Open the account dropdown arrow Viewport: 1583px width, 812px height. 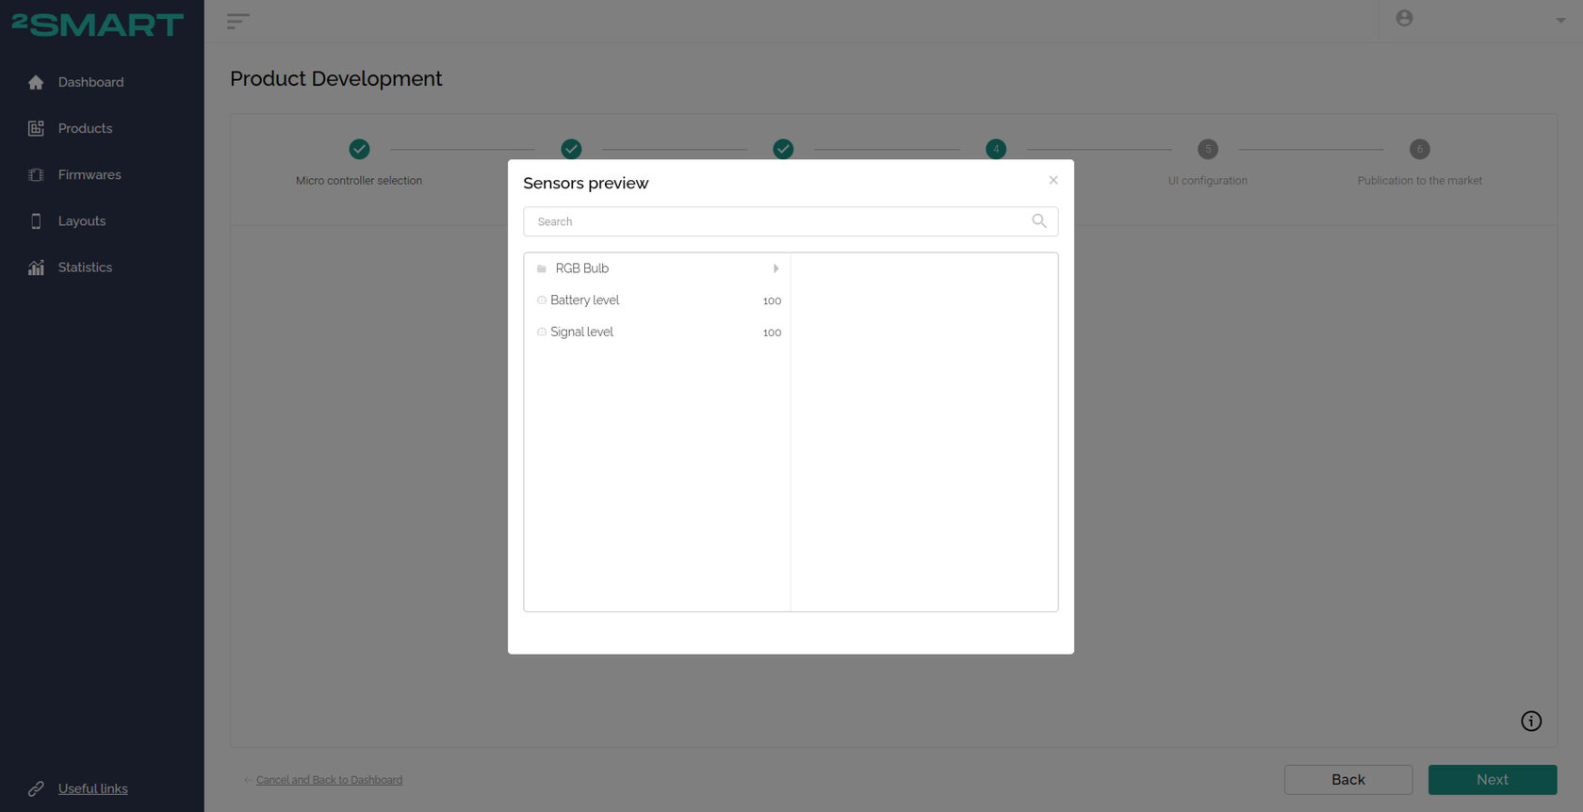click(1560, 21)
